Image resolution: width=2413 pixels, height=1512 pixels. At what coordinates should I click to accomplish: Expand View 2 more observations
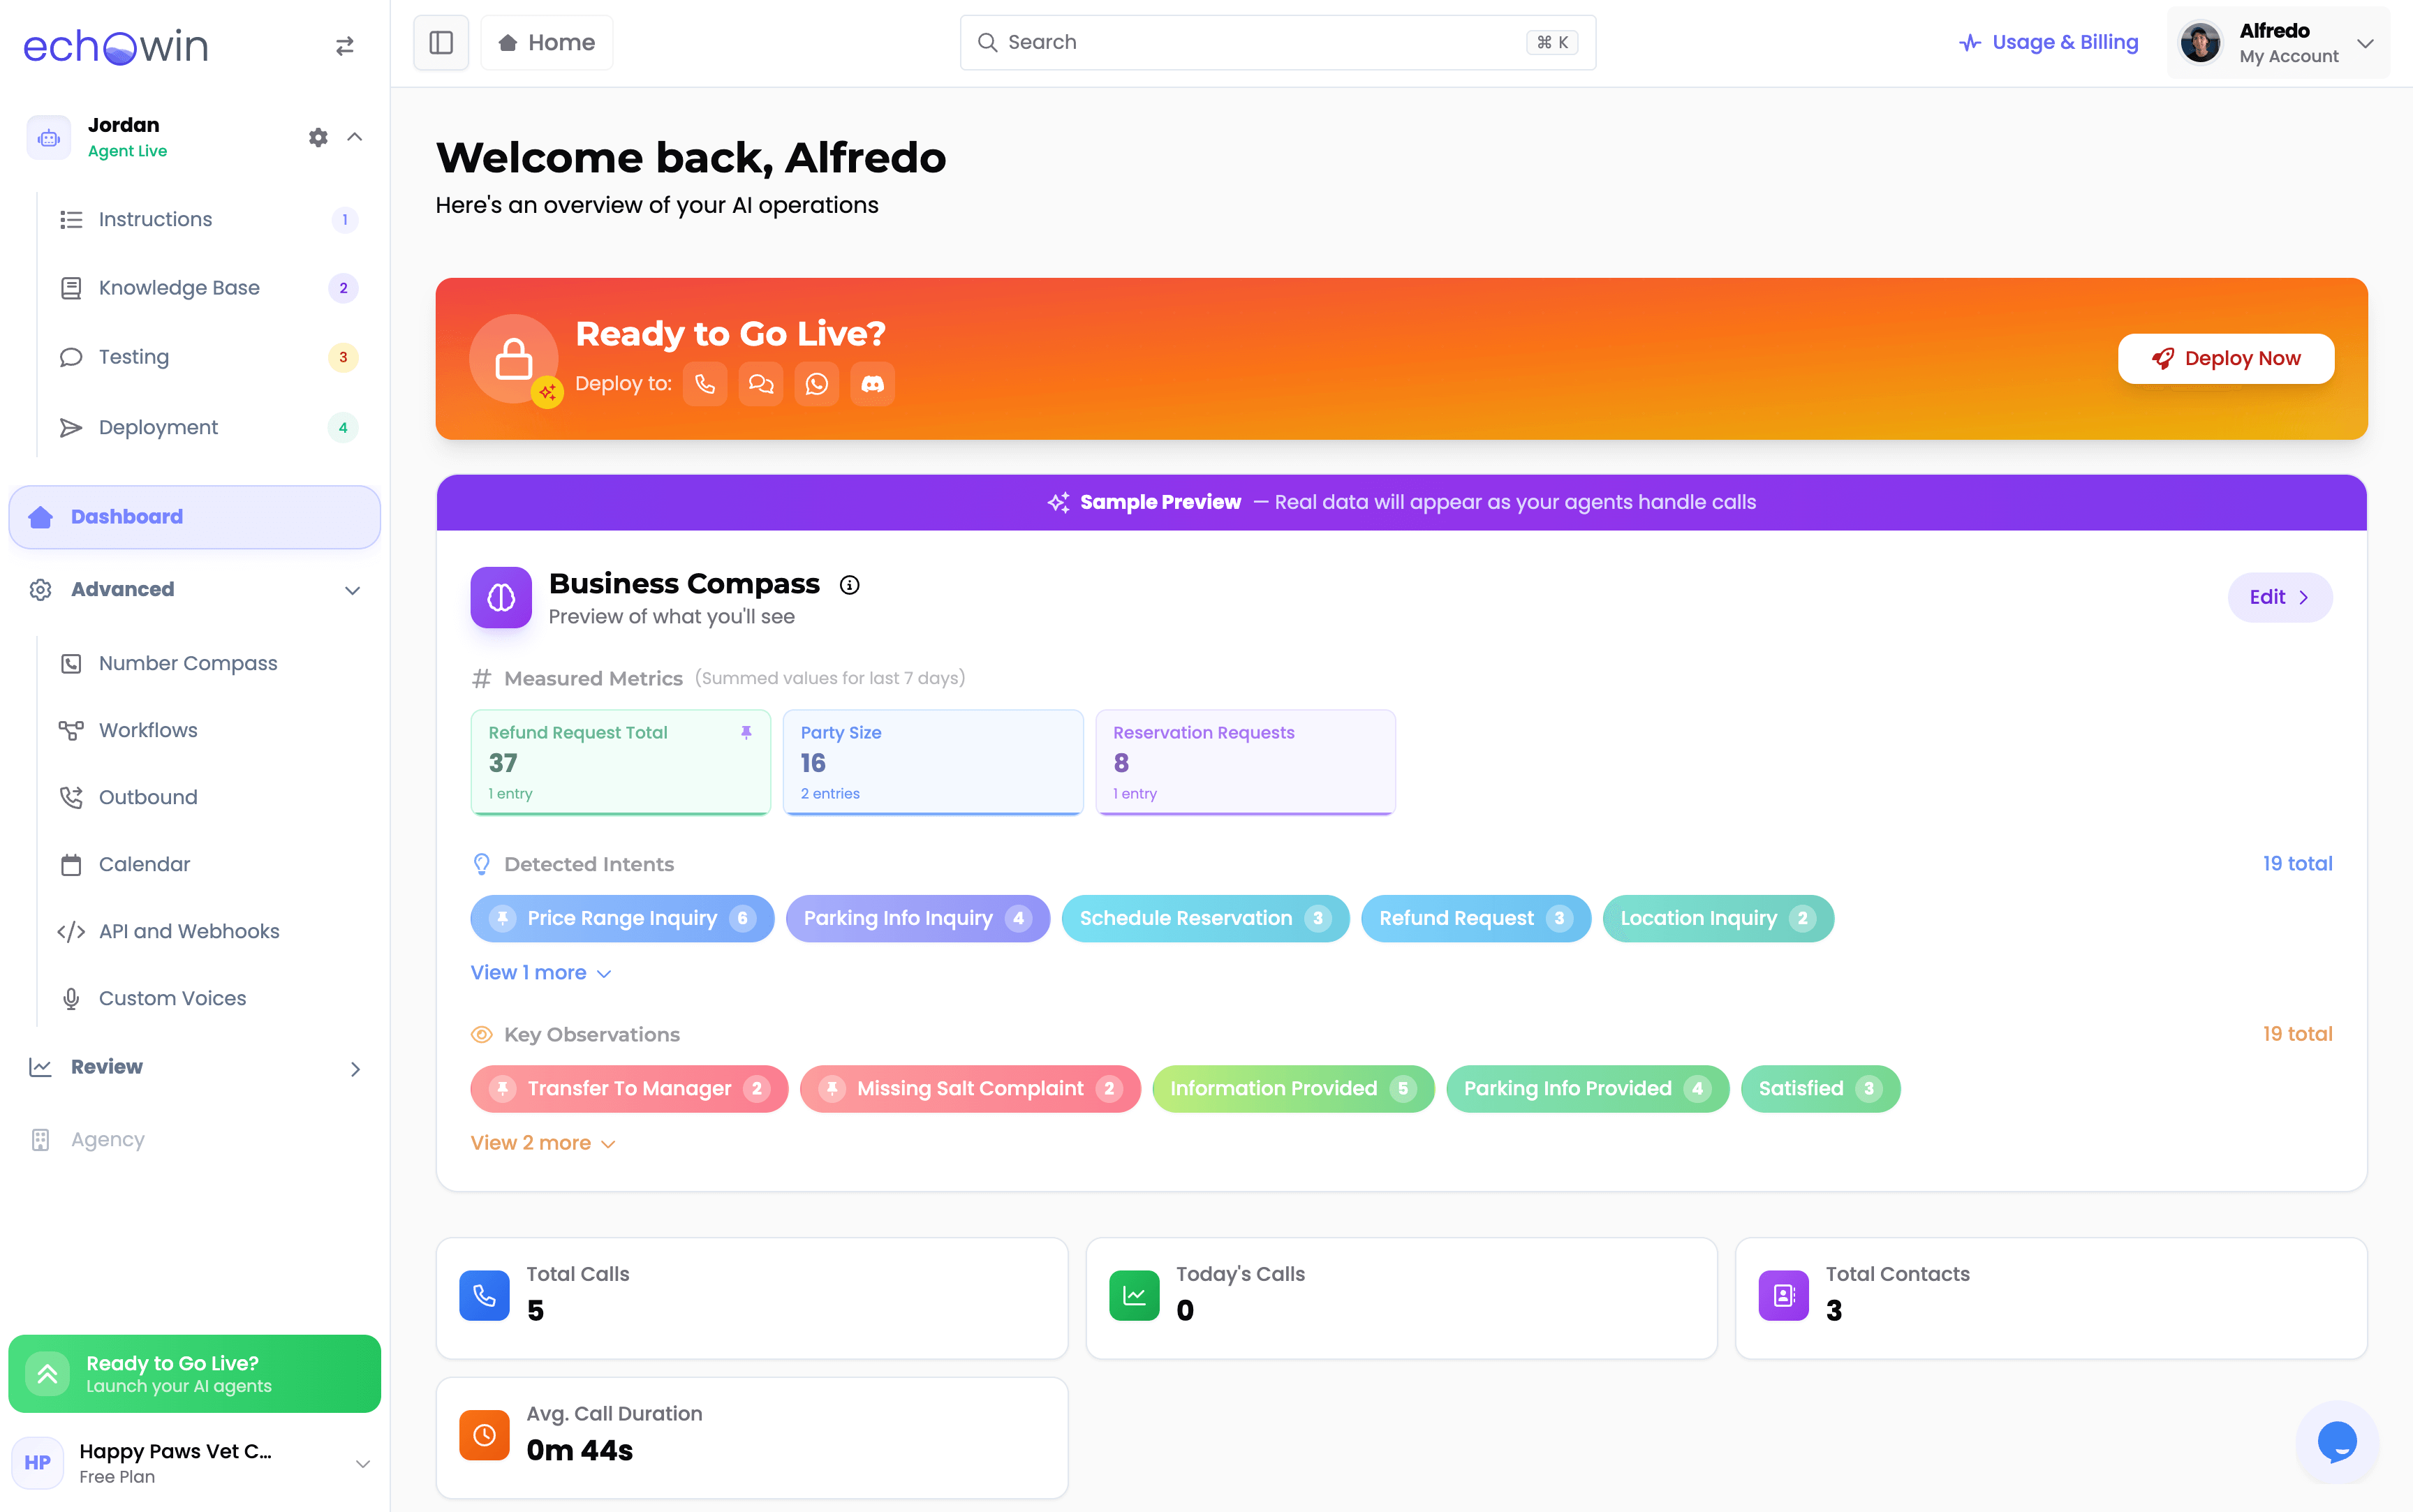pos(543,1143)
